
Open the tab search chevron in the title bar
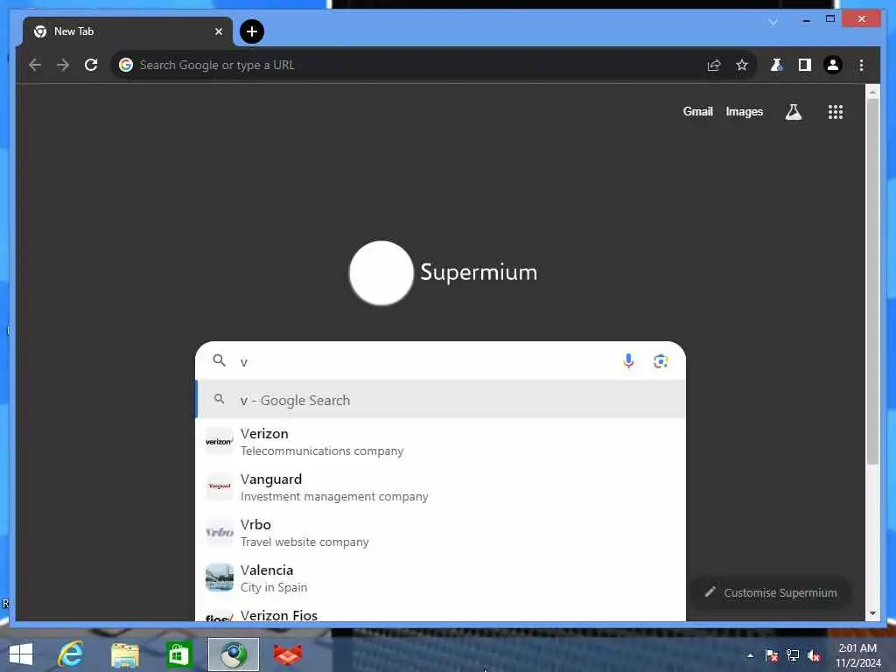773,22
